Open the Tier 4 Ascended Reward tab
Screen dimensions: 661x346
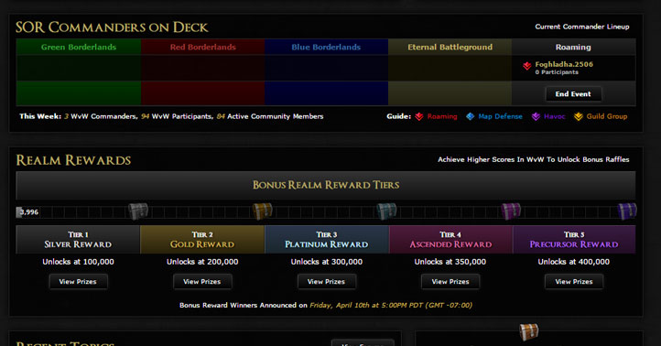click(x=450, y=240)
